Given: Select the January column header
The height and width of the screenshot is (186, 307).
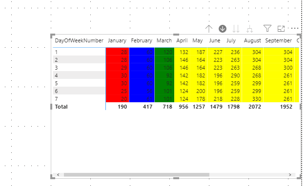Looking at the screenshot, I should tap(117, 40).
